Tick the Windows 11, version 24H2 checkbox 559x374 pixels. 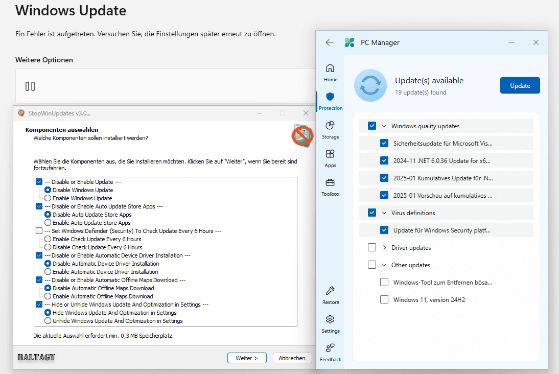point(384,300)
